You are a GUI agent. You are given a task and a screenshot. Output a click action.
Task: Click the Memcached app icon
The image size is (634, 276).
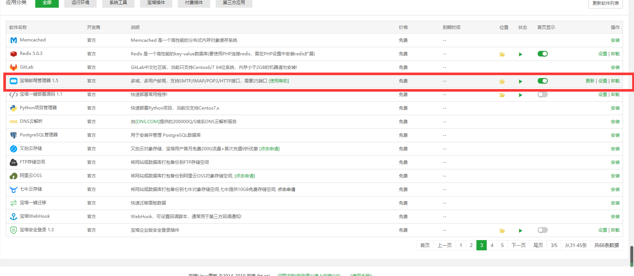point(14,40)
